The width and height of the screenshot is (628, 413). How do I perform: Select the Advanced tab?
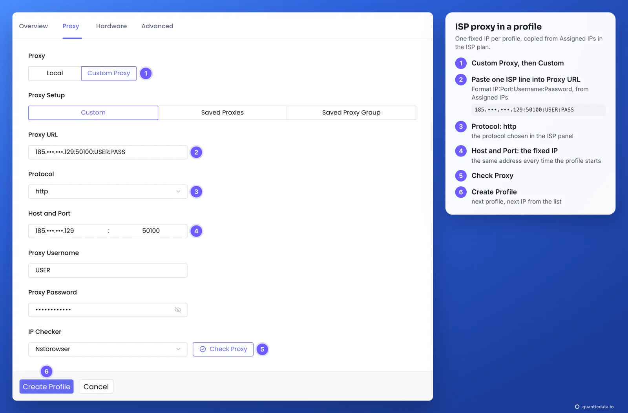[157, 26]
